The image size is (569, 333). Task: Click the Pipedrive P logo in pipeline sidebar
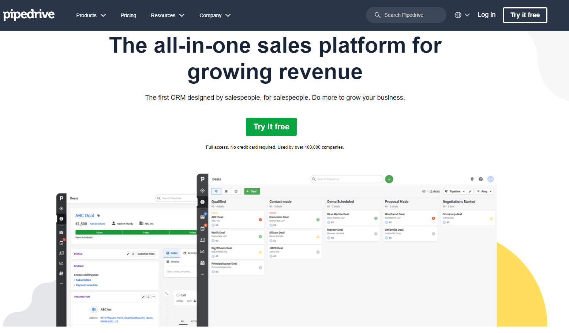[202, 179]
